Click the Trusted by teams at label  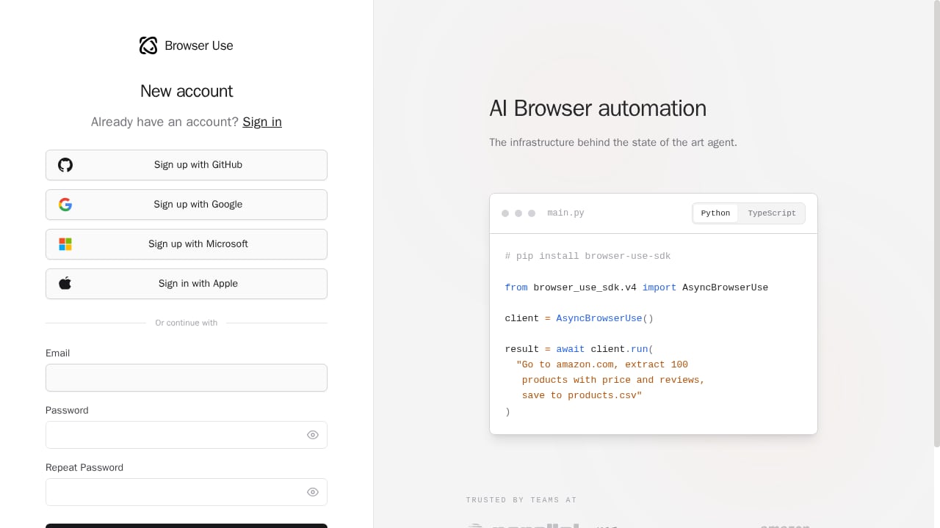coord(521,500)
